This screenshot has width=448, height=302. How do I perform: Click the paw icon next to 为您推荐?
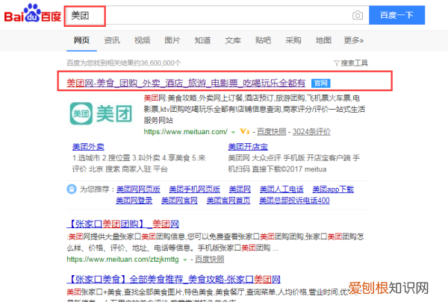click(x=72, y=189)
